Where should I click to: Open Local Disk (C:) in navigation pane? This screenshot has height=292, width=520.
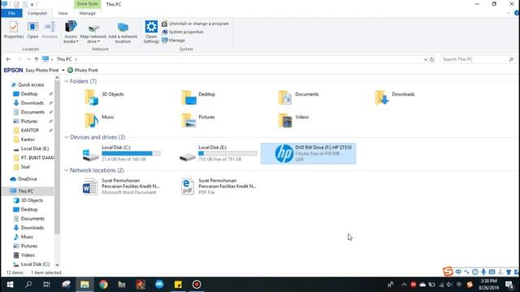[x=35, y=264]
